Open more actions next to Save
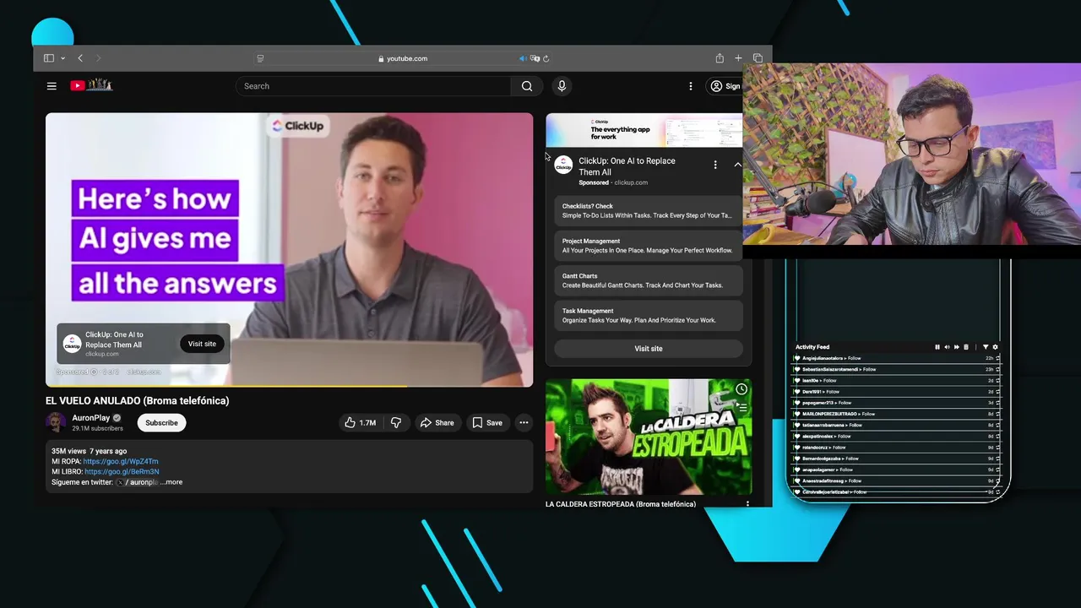 point(524,422)
